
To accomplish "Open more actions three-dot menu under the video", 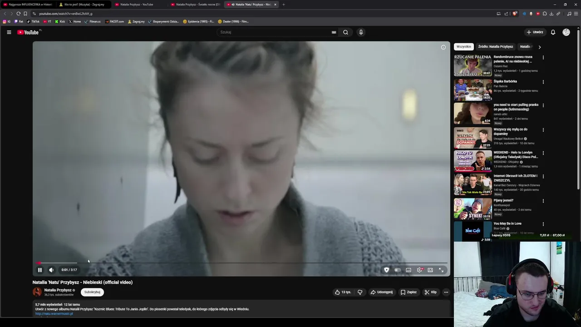I will coord(446,292).
